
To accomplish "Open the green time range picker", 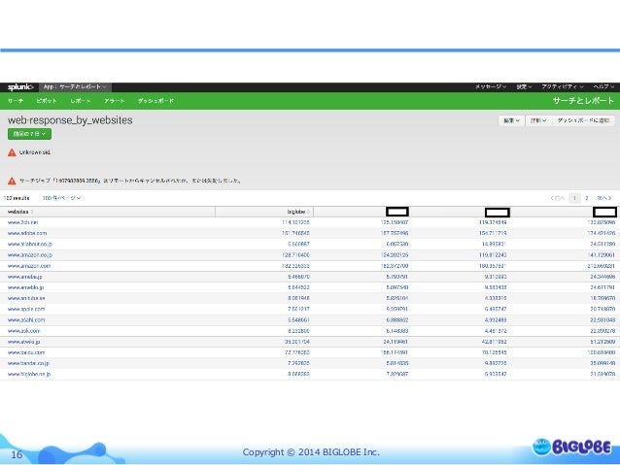I will (x=29, y=134).
